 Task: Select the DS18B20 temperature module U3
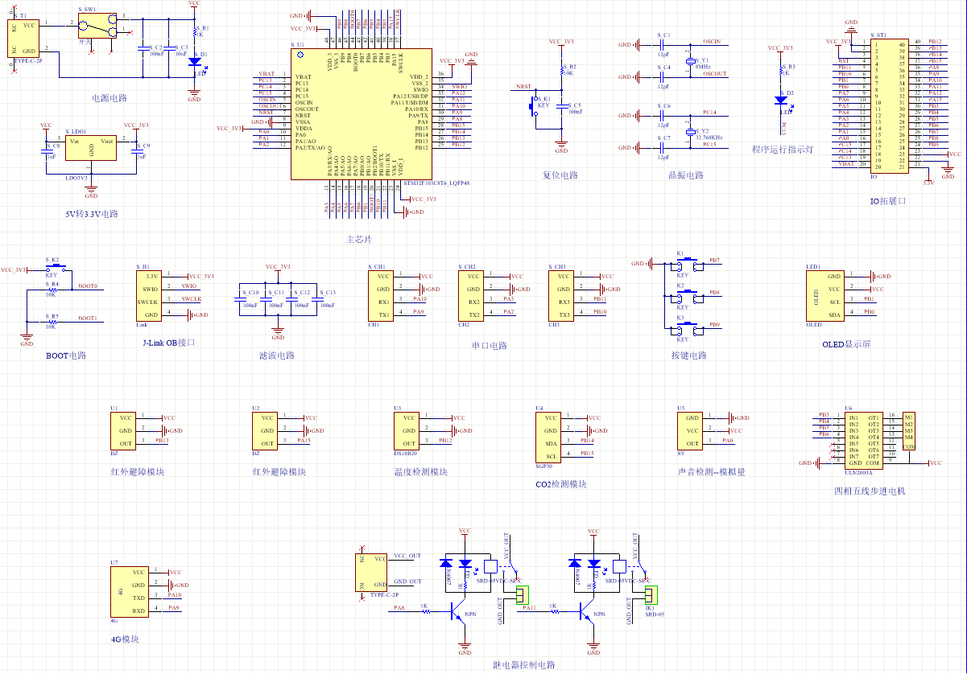(x=405, y=432)
